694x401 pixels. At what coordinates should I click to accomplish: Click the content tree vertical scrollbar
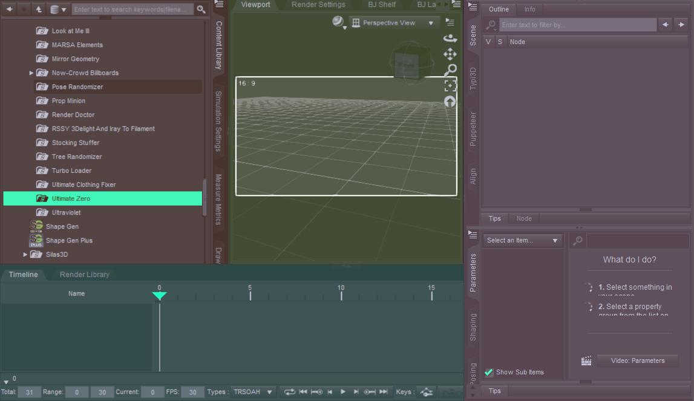tap(205, 197)
